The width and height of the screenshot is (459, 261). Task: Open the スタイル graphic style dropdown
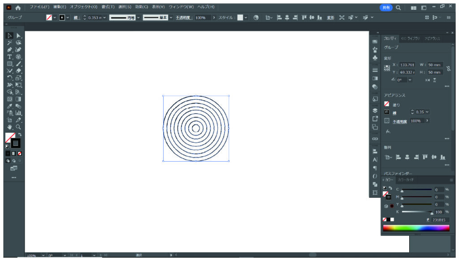click(x=246, y=18)
